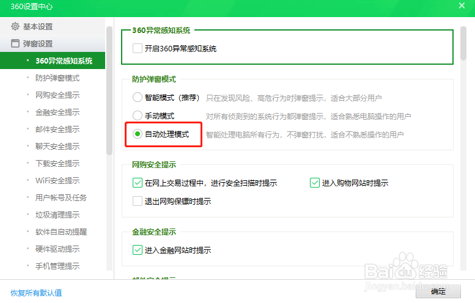Open 金融安全提示 sidebar item
The width and height of the screenshot is (475, 303).
point(57,112)
